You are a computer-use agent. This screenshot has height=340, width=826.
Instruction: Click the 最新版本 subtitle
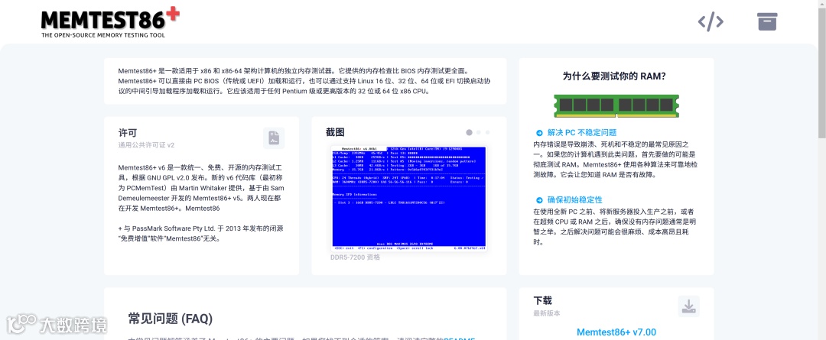[x=547, y=313]
